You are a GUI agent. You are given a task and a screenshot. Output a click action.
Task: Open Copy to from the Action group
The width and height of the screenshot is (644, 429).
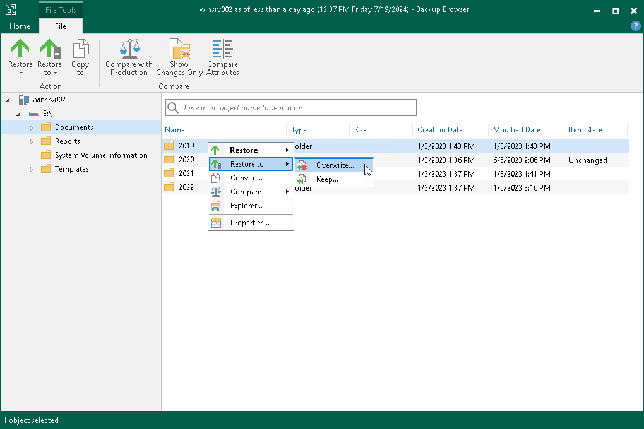pyautogui.click(x=80, y=56)
